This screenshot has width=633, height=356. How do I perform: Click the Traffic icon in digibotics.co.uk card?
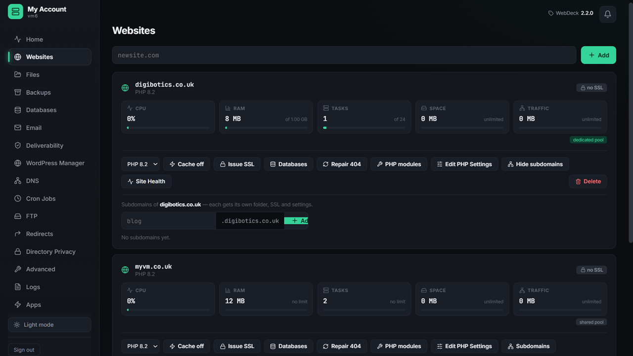pos(522,108)
